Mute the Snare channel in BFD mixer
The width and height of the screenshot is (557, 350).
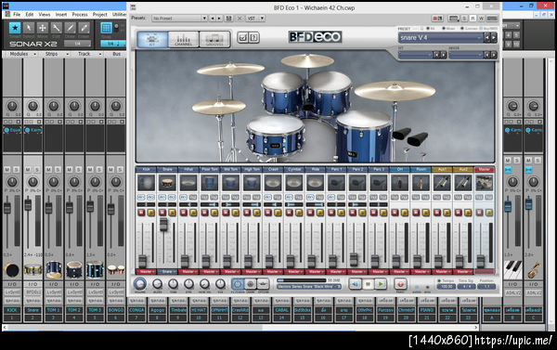[x=162, y=213]
